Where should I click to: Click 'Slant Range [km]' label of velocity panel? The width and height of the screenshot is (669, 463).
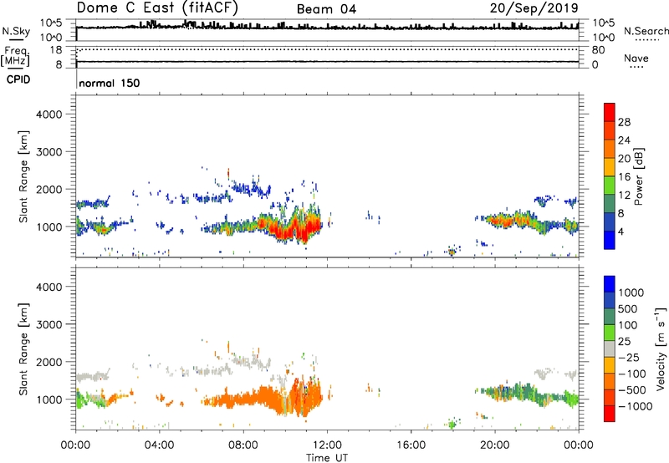23,349
